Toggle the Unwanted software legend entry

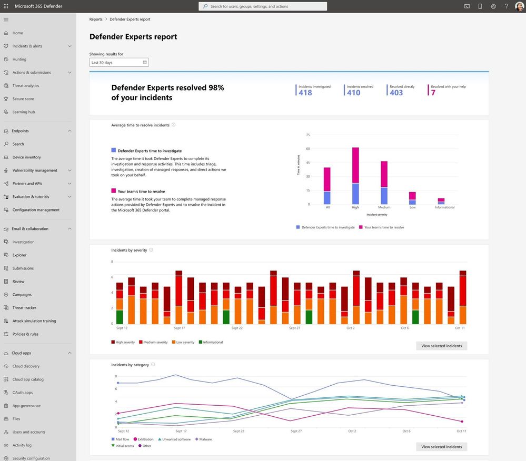(174, 439)
